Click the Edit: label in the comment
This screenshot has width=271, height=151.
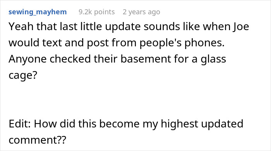coord(20,124)
